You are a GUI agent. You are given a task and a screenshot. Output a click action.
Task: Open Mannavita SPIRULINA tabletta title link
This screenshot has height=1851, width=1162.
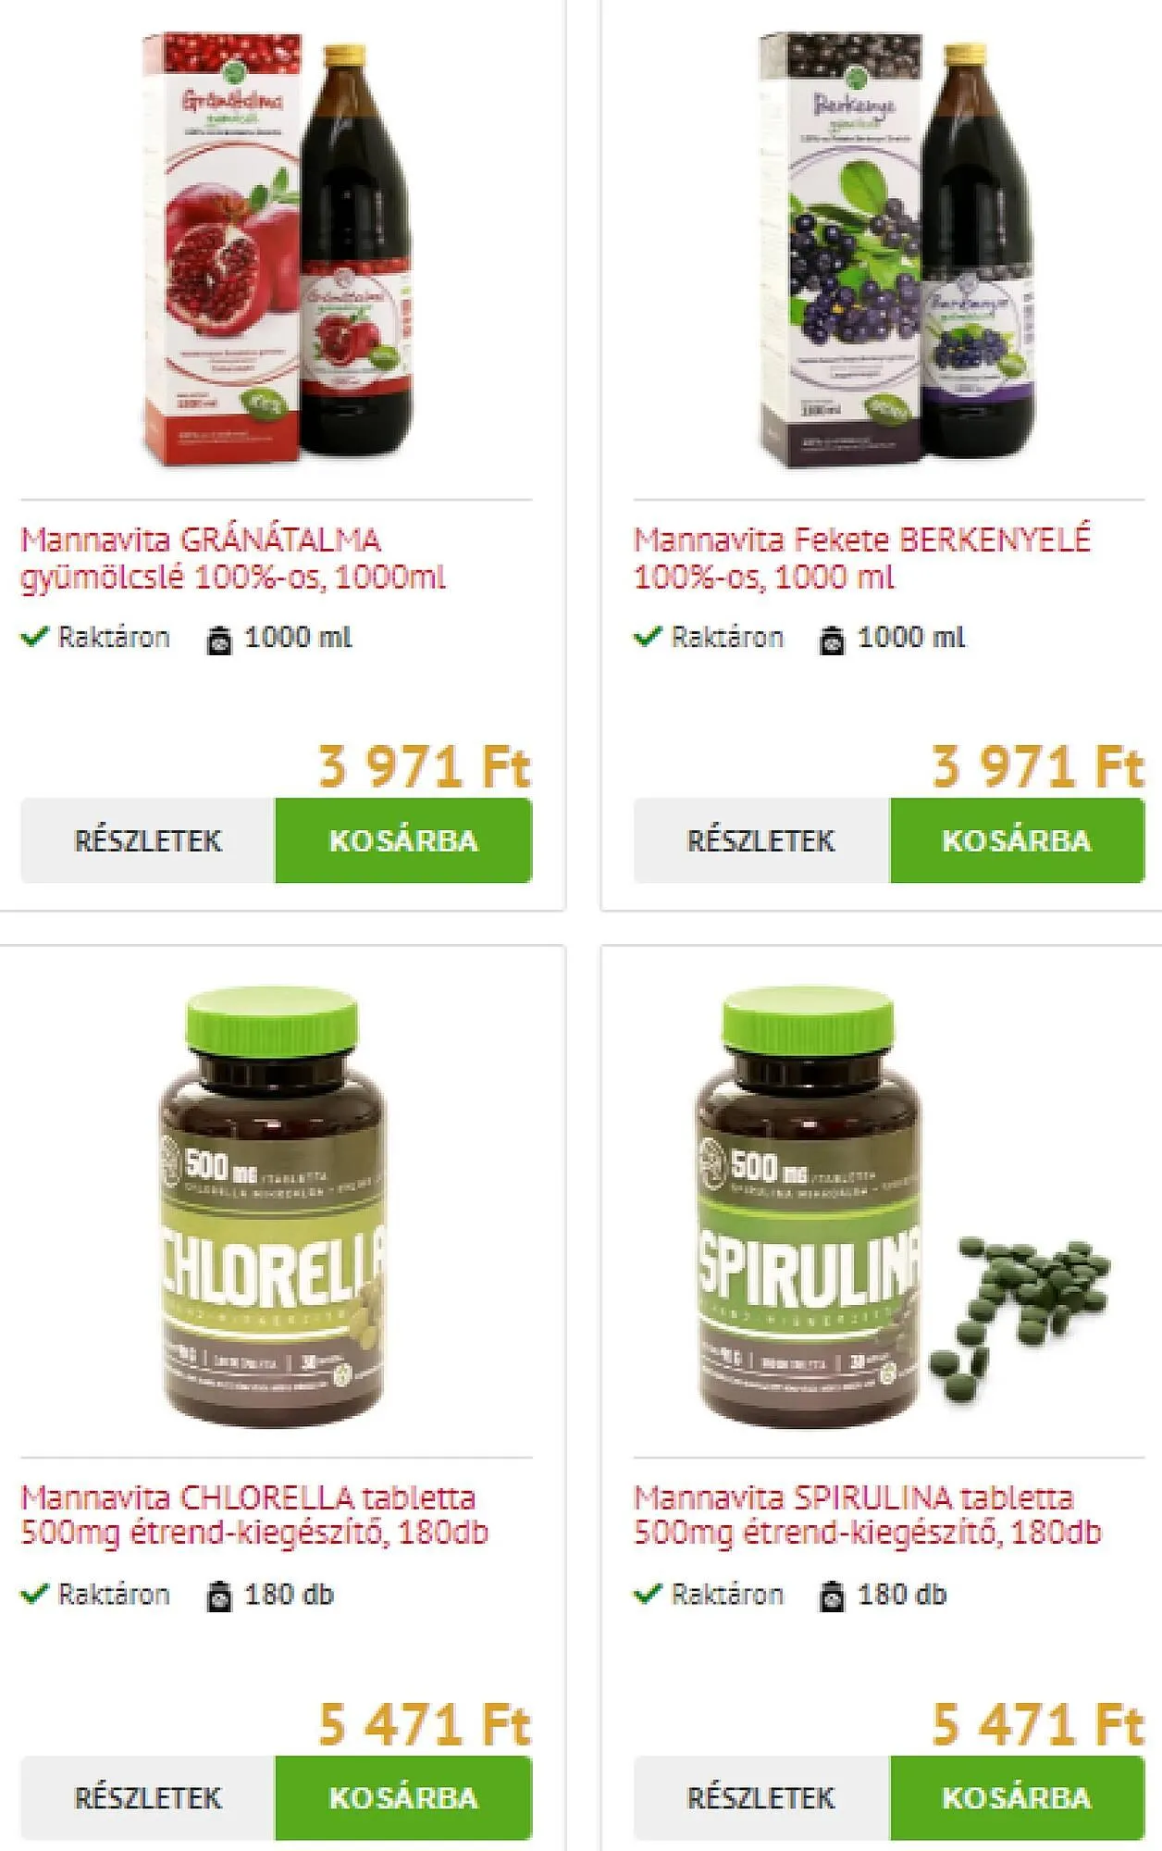pos(868,1515)
